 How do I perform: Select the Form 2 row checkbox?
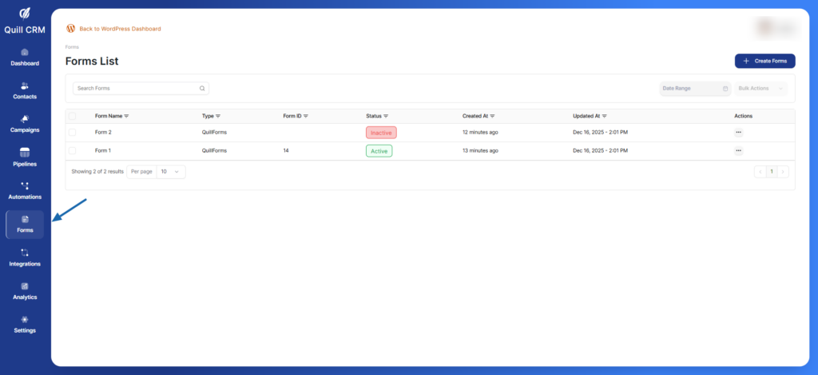pyautogui.click(x=72, y=132)
